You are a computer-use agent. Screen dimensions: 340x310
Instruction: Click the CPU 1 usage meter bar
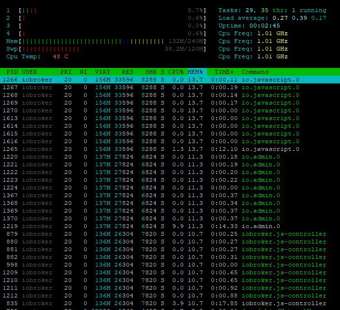pyautogui.click(x=112, y=11)
